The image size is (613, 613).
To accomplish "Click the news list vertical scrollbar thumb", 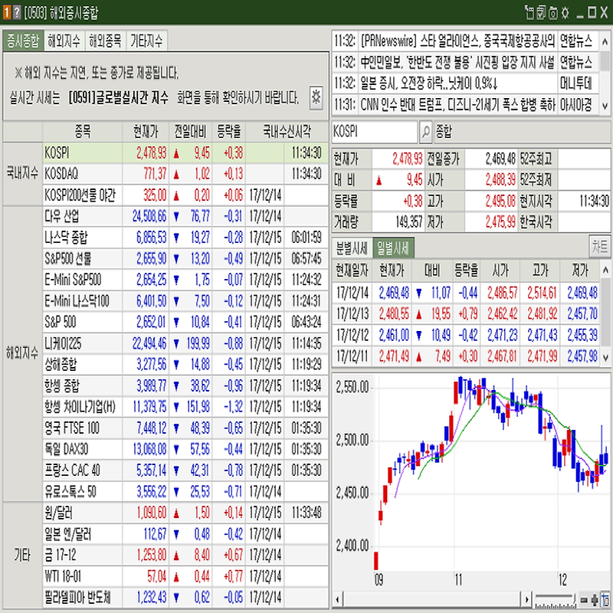I will [x=605, y=61].
